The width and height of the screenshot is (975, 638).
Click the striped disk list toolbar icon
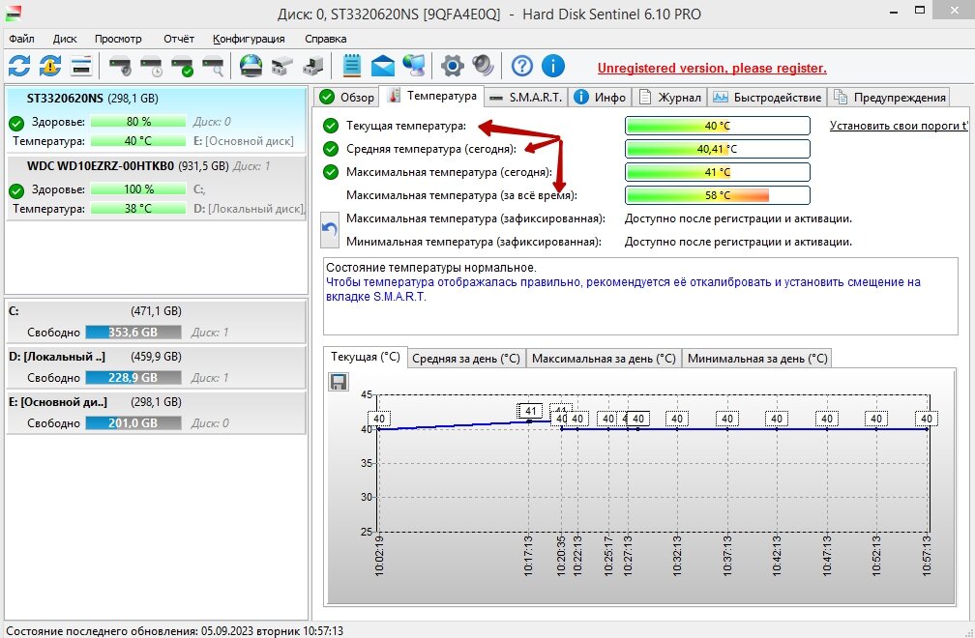(x=81, y=65)
